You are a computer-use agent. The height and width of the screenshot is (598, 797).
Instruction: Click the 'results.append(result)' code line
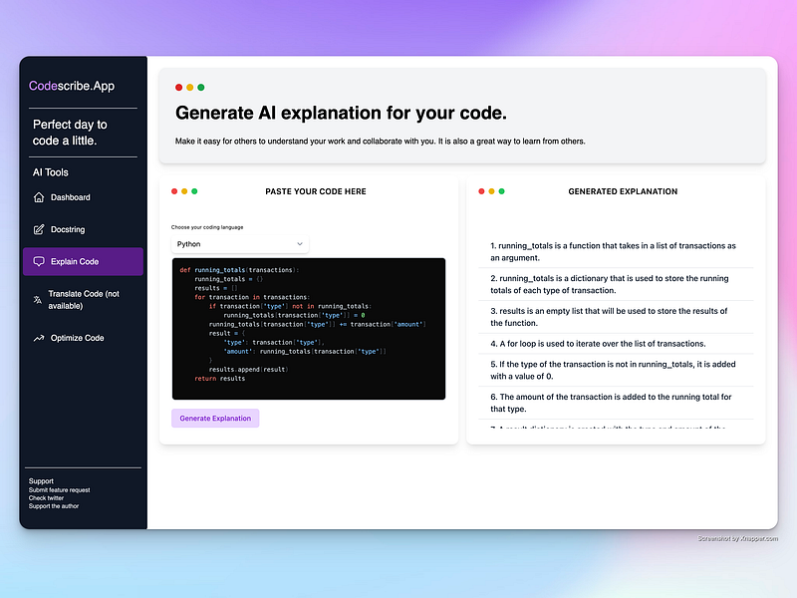(x=248, y=369)
